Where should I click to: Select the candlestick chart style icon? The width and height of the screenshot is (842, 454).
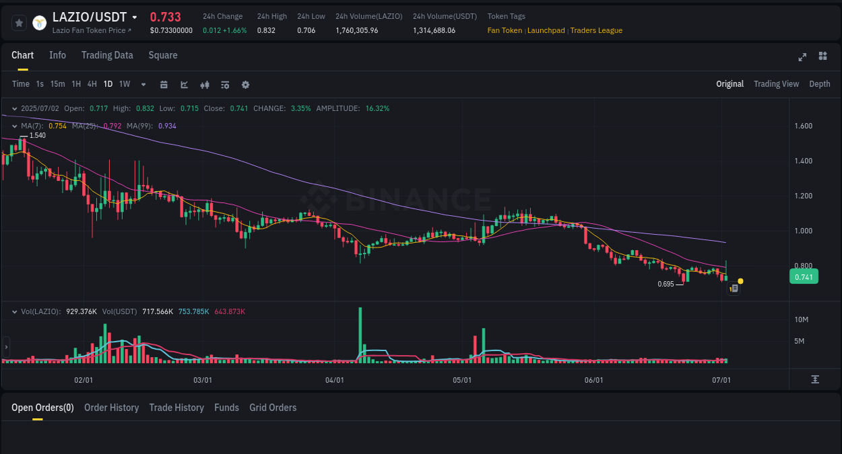204,85
